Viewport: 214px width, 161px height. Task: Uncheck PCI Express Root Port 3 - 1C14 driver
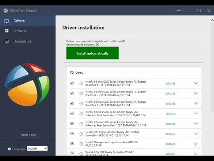72,93
